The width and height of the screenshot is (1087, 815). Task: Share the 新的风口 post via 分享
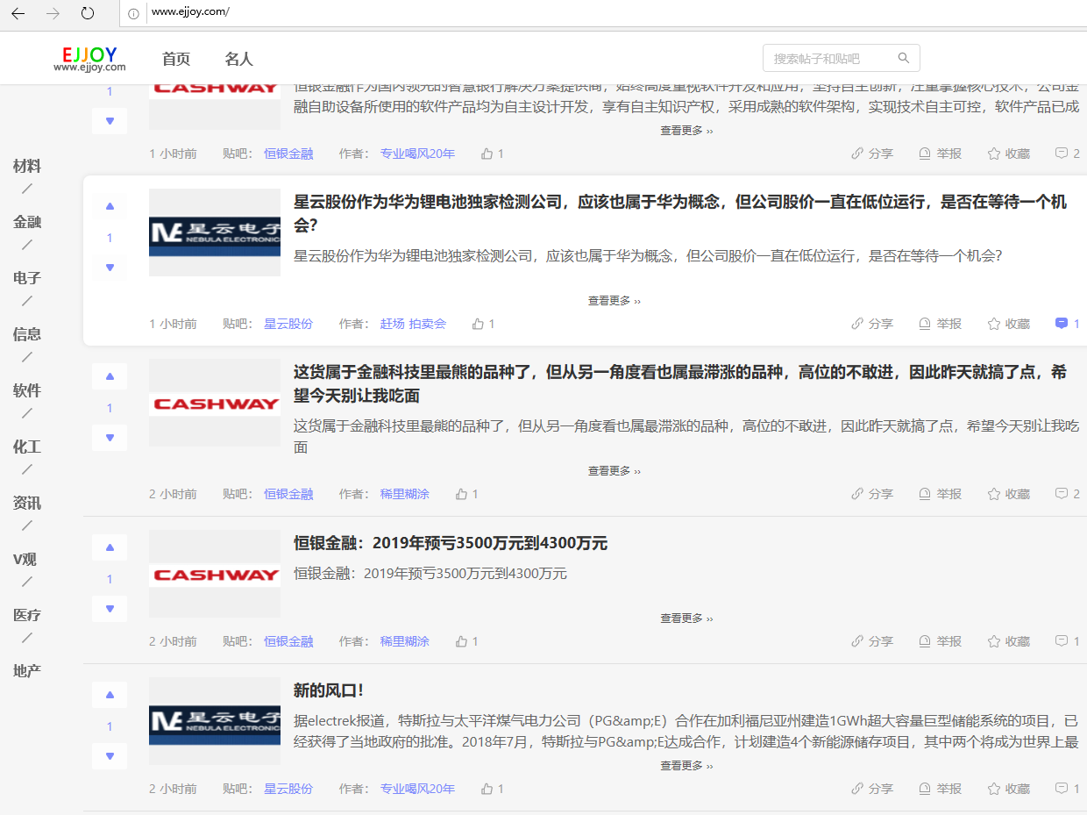(872, 789)
